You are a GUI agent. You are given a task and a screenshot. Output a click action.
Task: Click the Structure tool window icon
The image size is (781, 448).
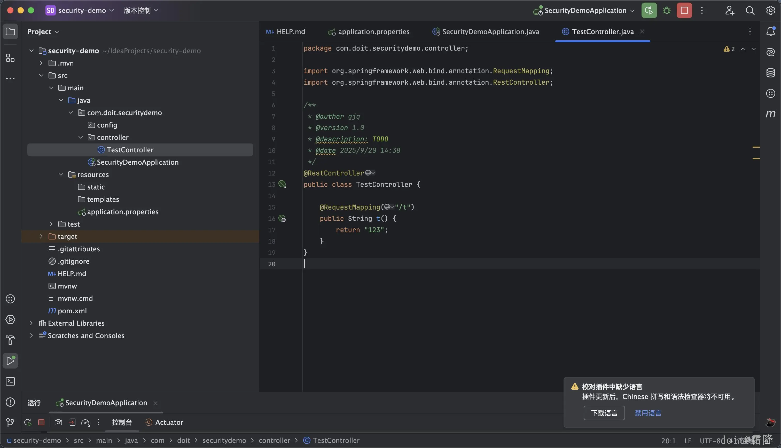10,58
